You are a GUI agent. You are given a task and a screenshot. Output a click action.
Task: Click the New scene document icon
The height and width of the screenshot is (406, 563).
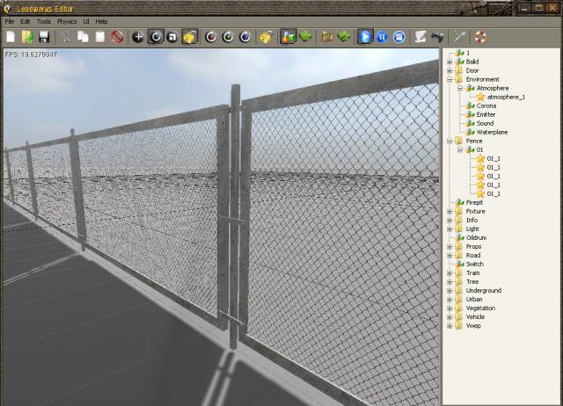[x=11, y=37]
